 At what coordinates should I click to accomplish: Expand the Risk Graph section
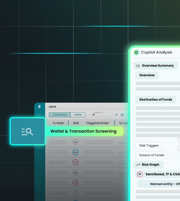tap(148, 165)
